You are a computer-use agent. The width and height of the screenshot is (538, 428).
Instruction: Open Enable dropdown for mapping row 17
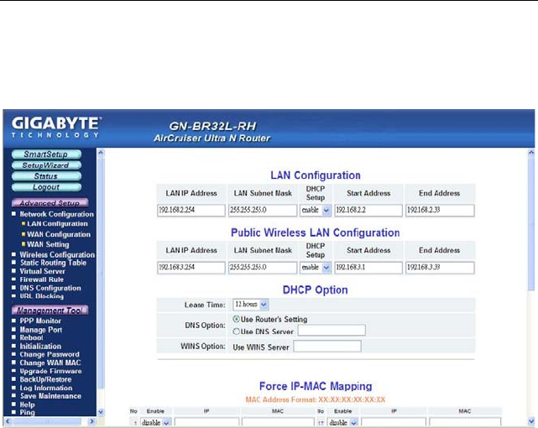tap(342, 422)
